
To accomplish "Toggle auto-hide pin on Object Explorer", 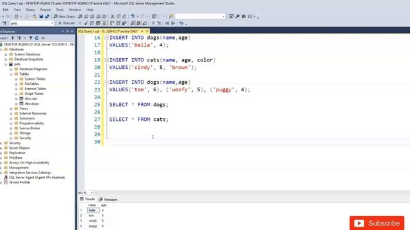I will click(x=67, y=31).
